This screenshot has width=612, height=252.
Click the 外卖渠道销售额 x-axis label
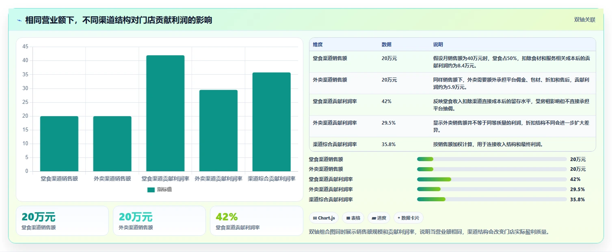[x=112, y=179]
